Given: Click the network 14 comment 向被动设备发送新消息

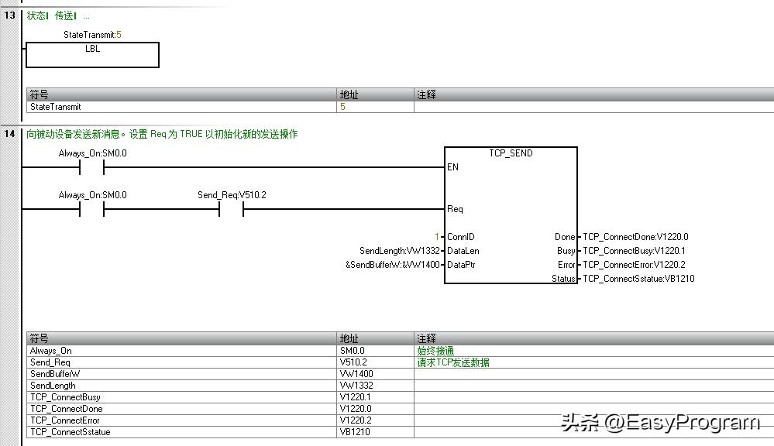Looking at the screenshot, I should (162, 134).
